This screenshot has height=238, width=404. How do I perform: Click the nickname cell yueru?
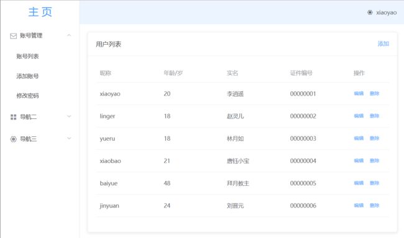pos(108,139)
